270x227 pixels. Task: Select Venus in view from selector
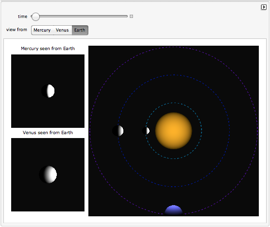coord(62,30)
